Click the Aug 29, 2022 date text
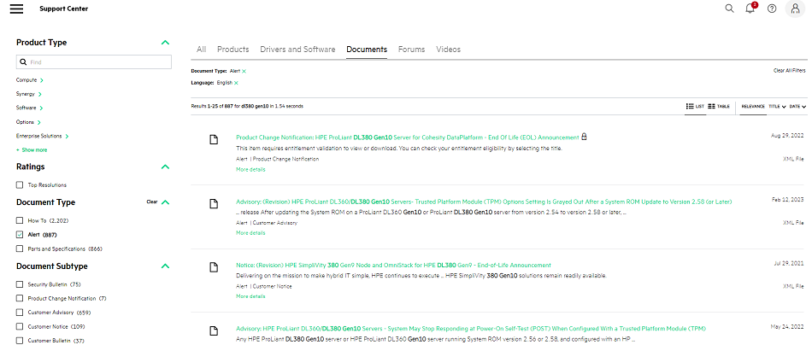 coord(787,136)
